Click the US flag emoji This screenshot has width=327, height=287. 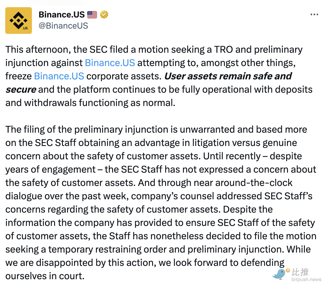click(x=92, y=15)
